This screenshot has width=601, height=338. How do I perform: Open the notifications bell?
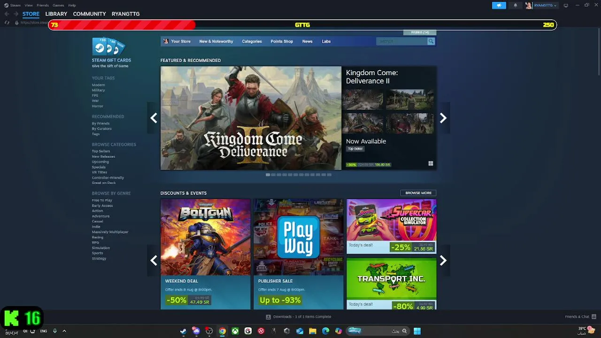coord(515,5)
